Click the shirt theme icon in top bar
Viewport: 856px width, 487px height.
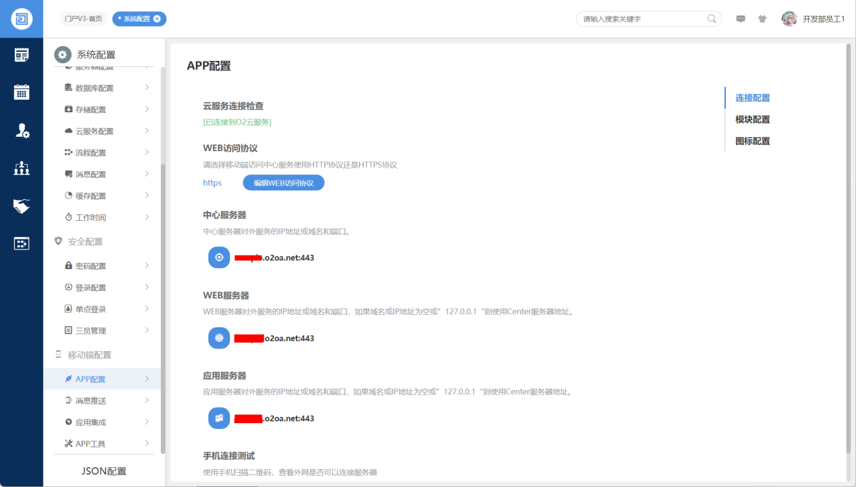point(762,19)
